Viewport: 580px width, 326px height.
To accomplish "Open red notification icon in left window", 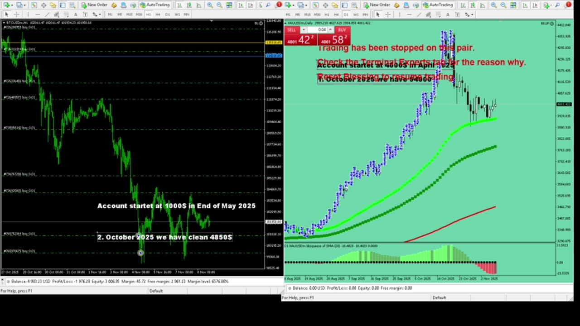I will click(x=279, y=5).
